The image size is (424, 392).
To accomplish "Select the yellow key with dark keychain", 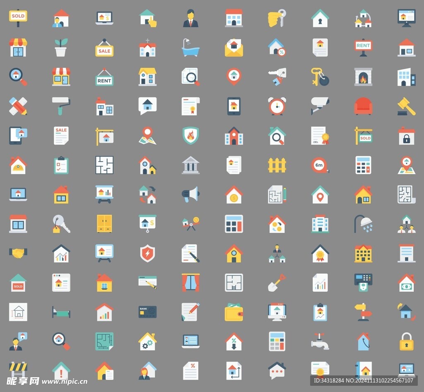I will point(320,77).
